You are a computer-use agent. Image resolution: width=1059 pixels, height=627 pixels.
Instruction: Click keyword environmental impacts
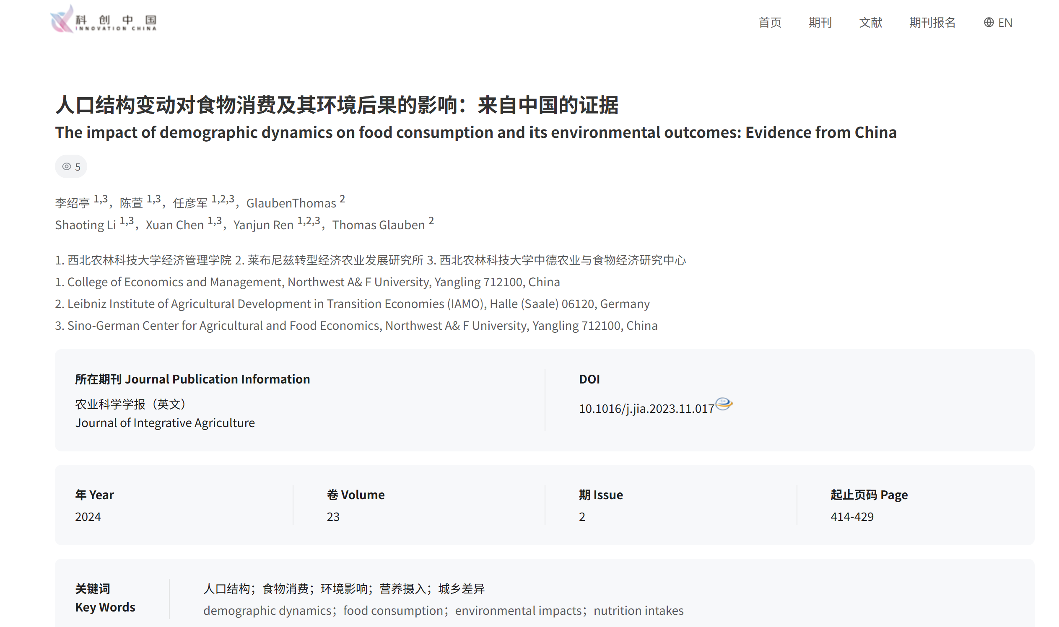tap(518, 611)
